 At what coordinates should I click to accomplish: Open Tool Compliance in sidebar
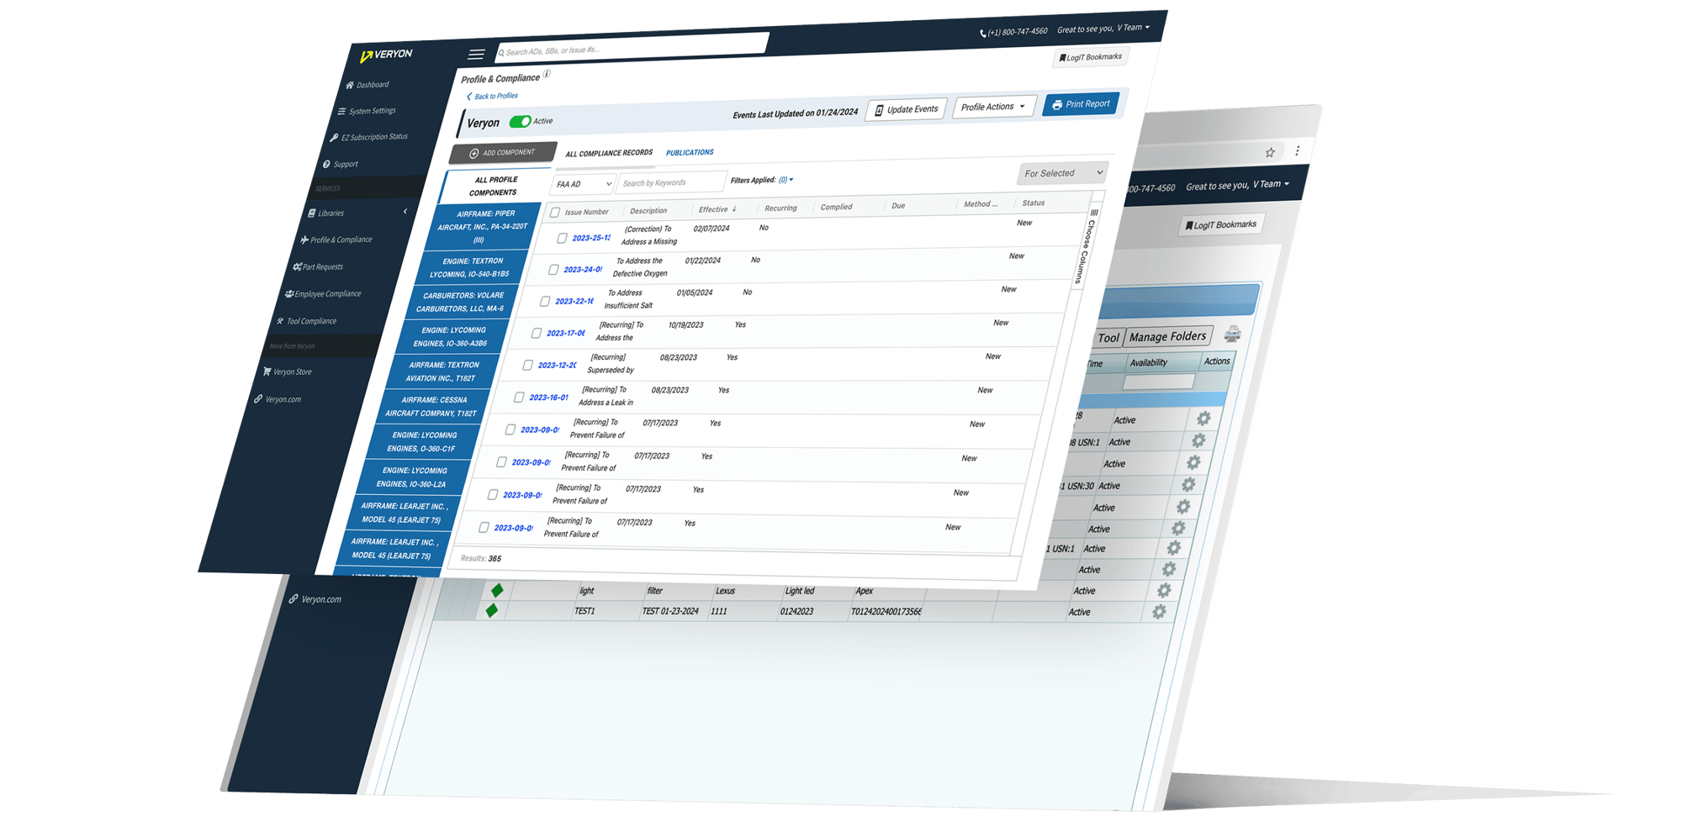point(306,321)
